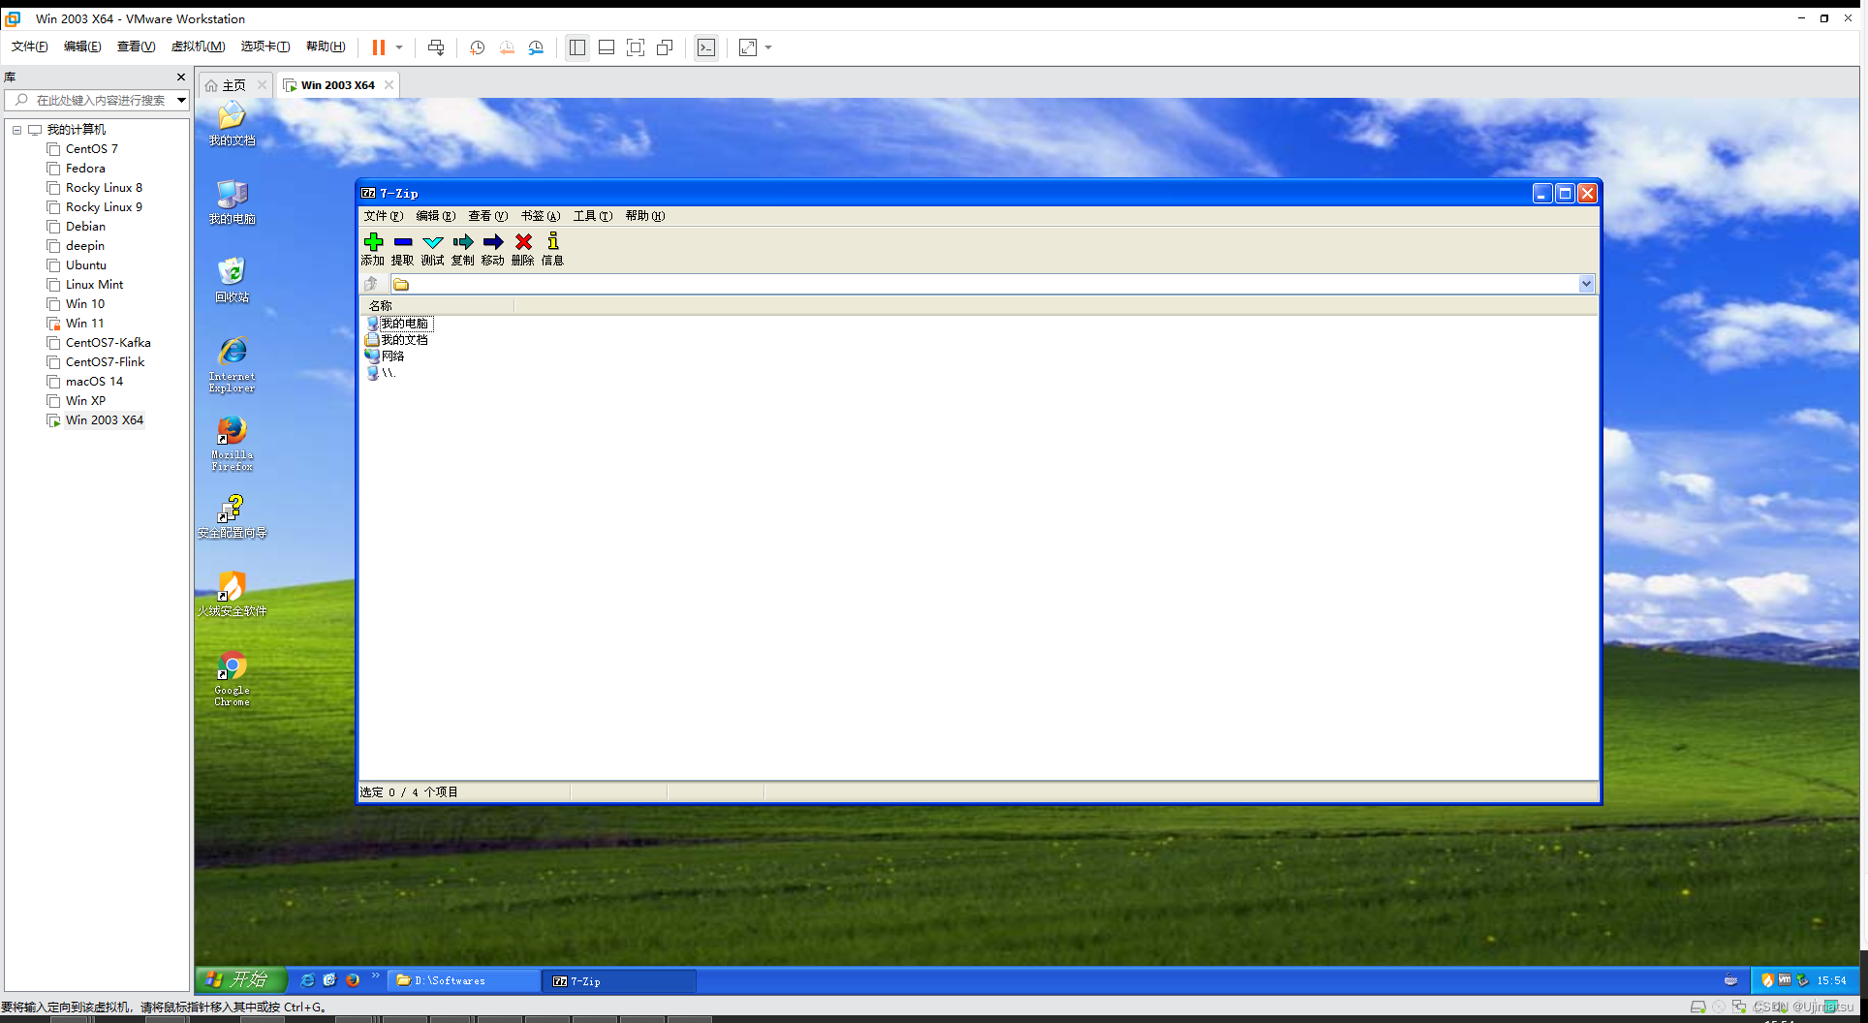Select 我的电脑 in 7-Zip file list
This screenshot has height=1023, width=1868.
tap(398, 324)
